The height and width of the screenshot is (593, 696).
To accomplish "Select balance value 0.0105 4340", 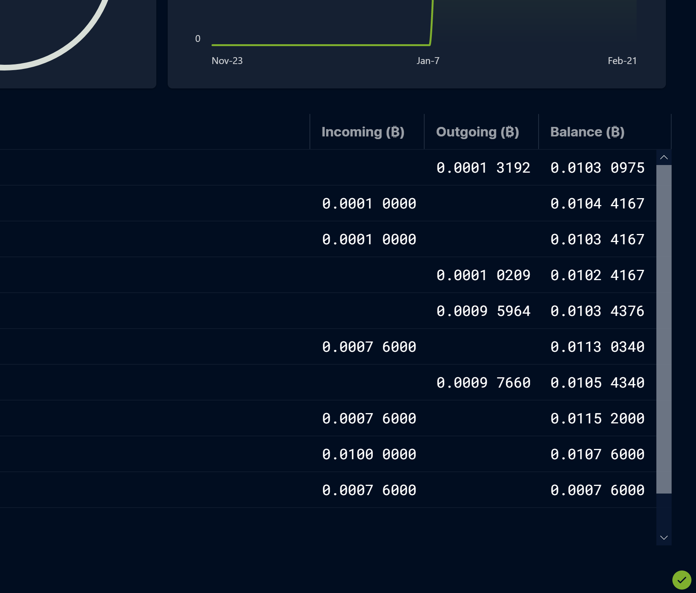I will 597,383.
